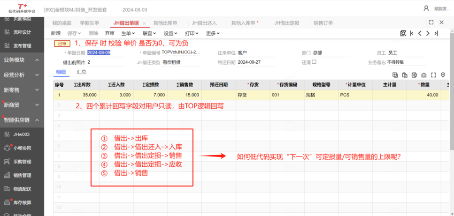The height and width of the screenshot is (216, 454).
Task: Open 销售管理 in the left sidebar
Action: tap(22, 175)
